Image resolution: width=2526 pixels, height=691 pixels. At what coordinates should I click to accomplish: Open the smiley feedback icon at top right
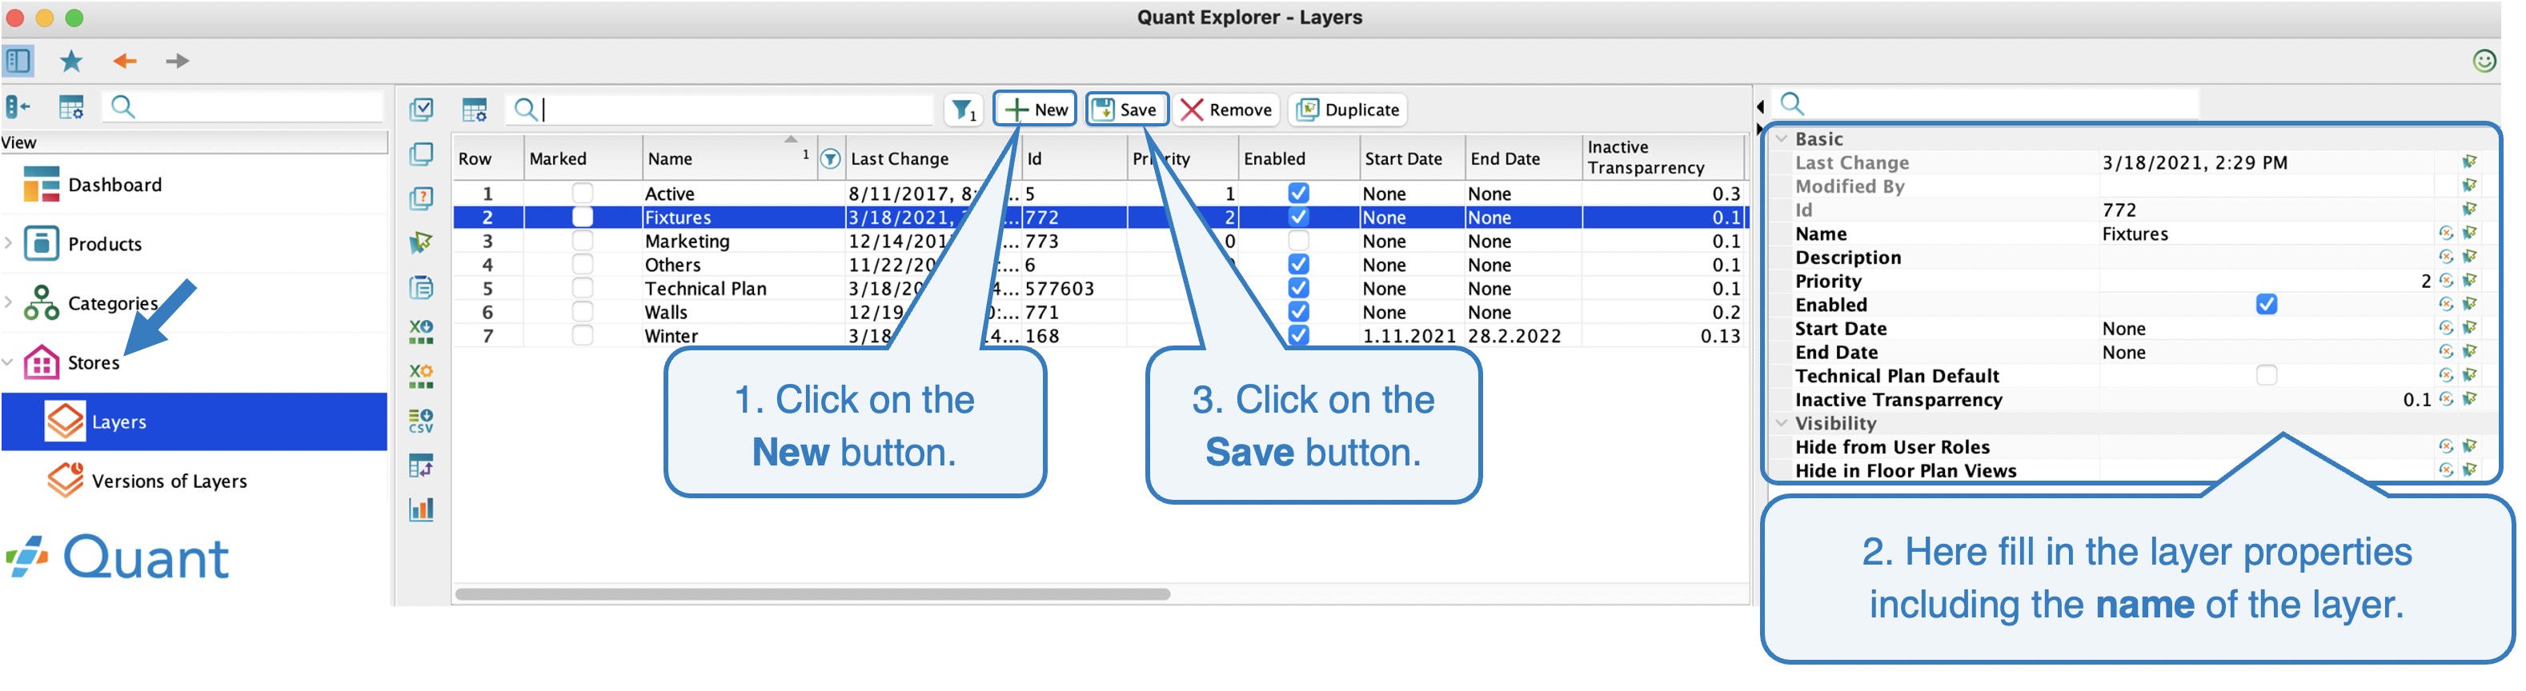point(2484,61)
